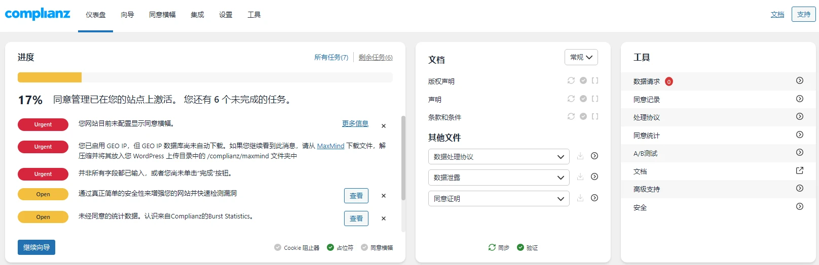Click download icon beside 同意证明 dropdown
Viewport: 819px width, 265px height.
(x=580, y=198)
